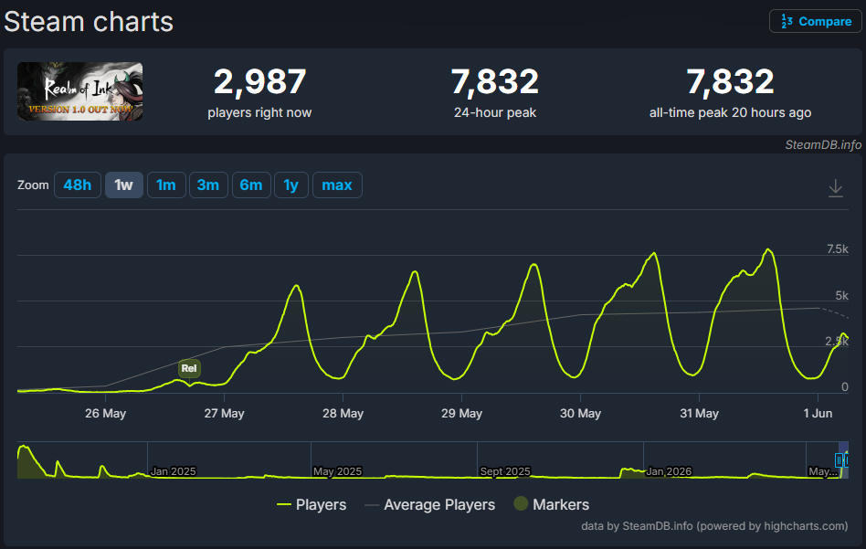The height and width of the screenshot is (549, 866).
Task: Click the 28 May axis label
Action: (343, 413)
